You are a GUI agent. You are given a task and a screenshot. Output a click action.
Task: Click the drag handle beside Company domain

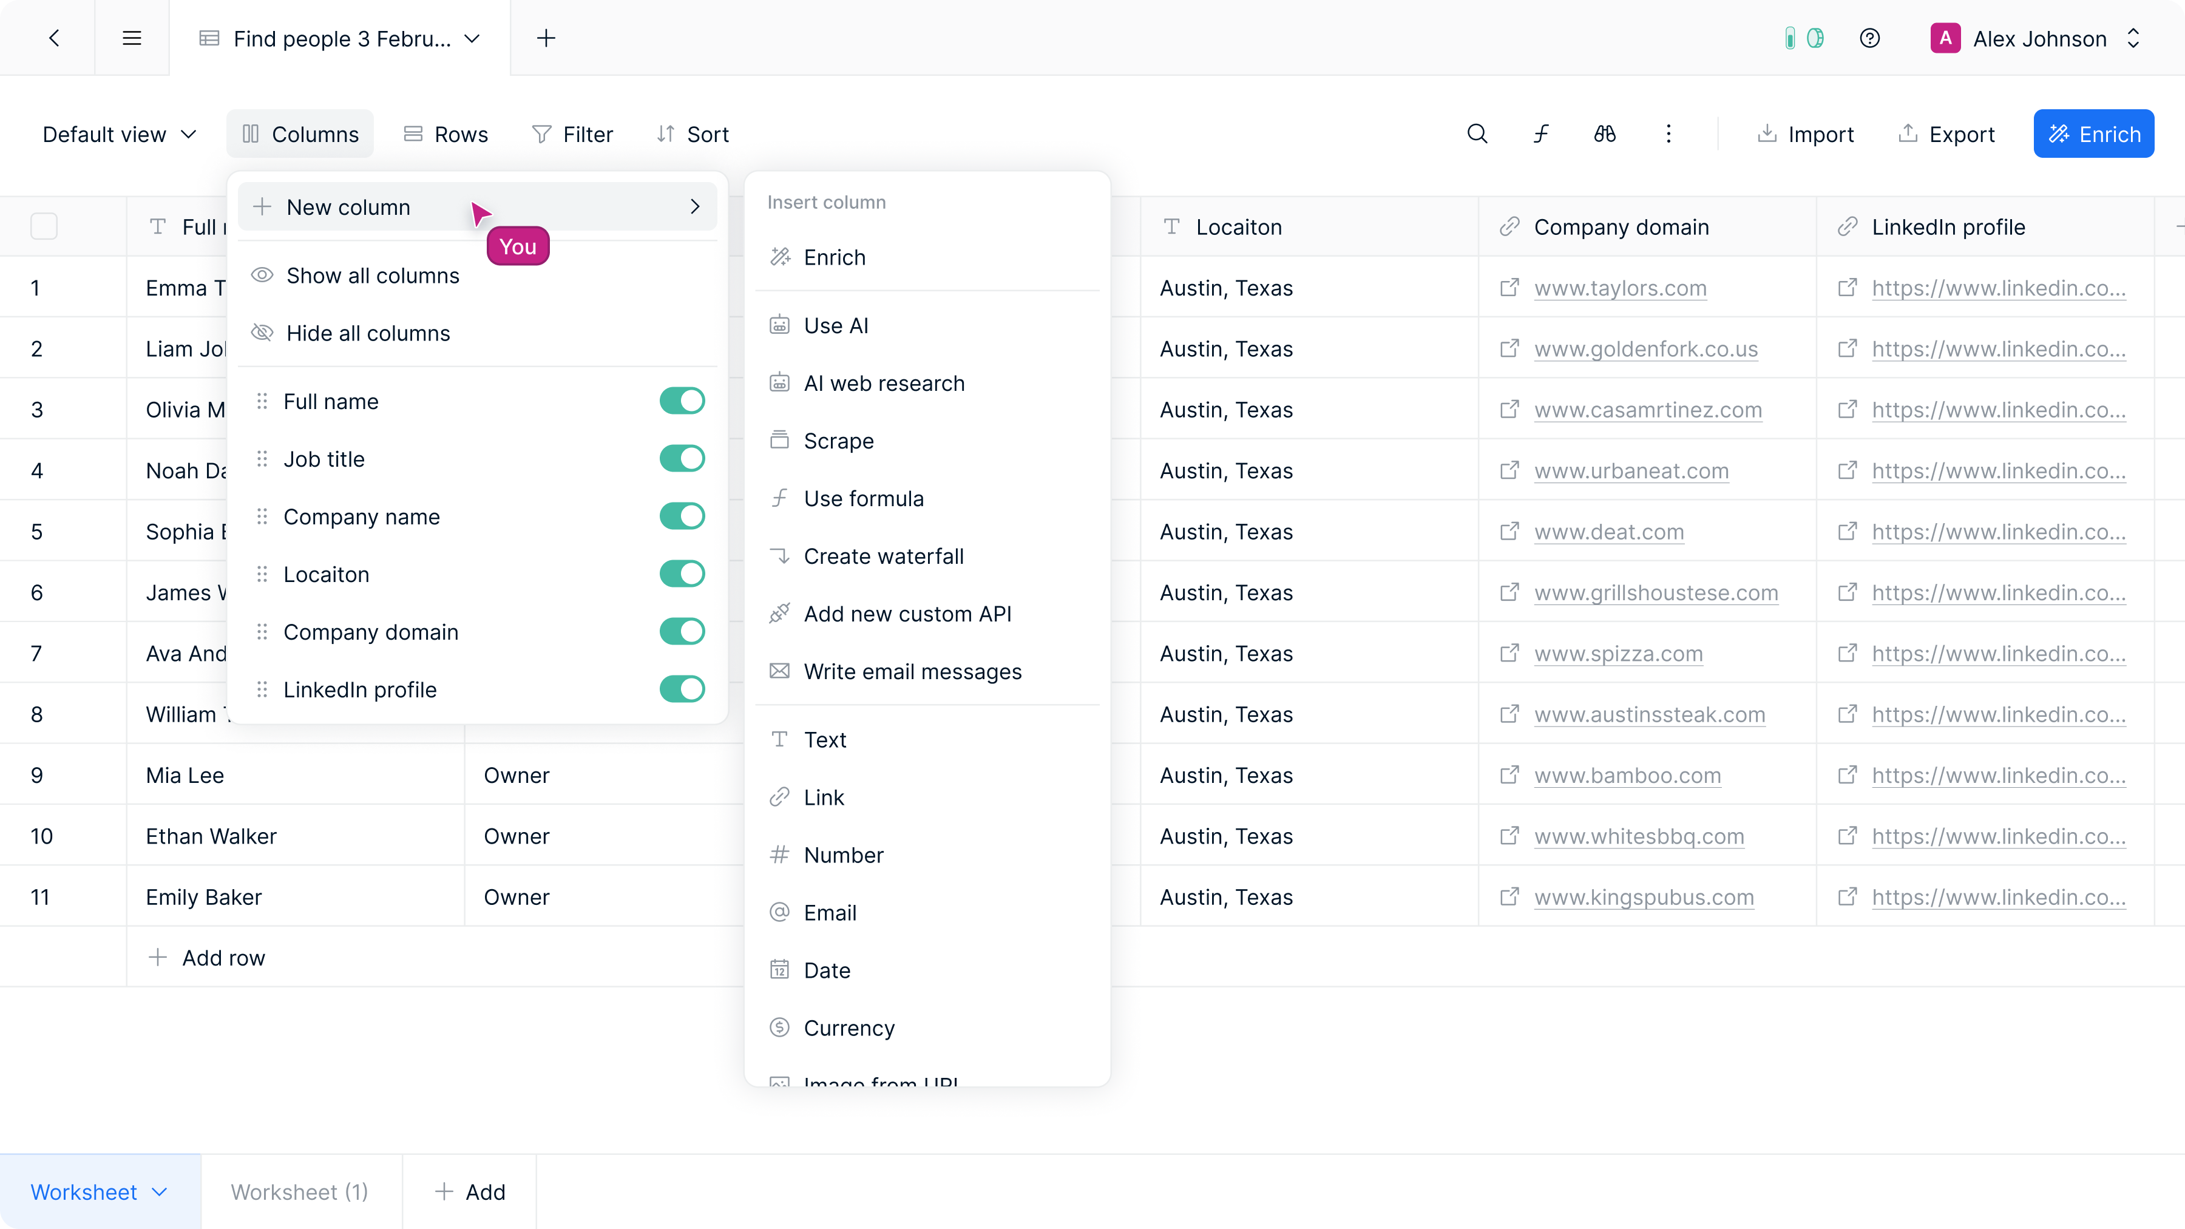coord(262,632)
